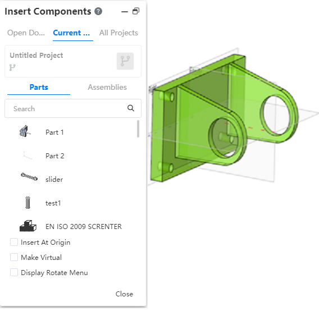Select the Part 1 label
319x311 pixels.
[54, 132]
